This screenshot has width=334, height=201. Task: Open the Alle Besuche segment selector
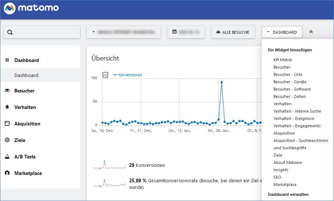(233, 32)
